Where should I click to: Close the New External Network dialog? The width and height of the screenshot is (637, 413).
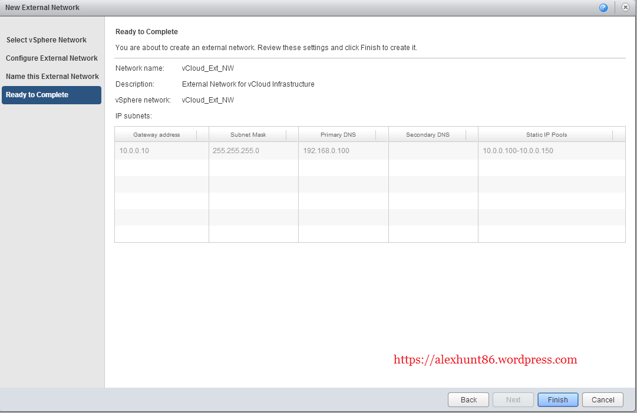[x=626, y=8]
